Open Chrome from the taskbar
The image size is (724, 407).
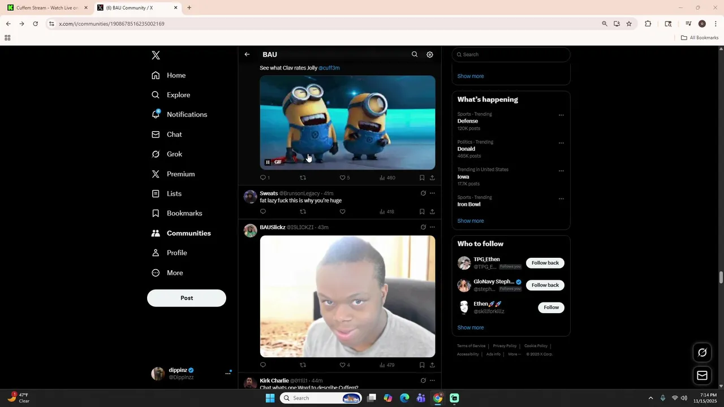click(438, 398)
